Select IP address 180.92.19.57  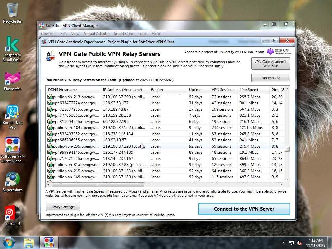point(114,140)
